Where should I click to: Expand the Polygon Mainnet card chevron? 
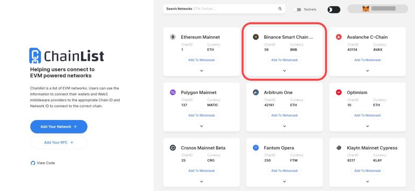tap(201, 126)
